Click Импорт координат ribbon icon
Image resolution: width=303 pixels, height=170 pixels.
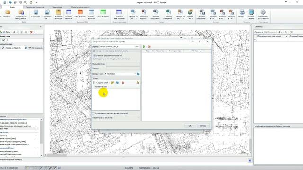tap(156, 12)
